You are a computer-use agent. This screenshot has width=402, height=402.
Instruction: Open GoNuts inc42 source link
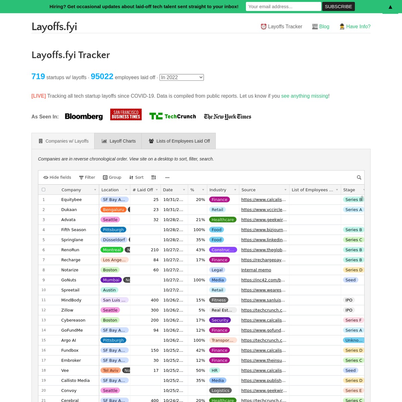point(263,280)
